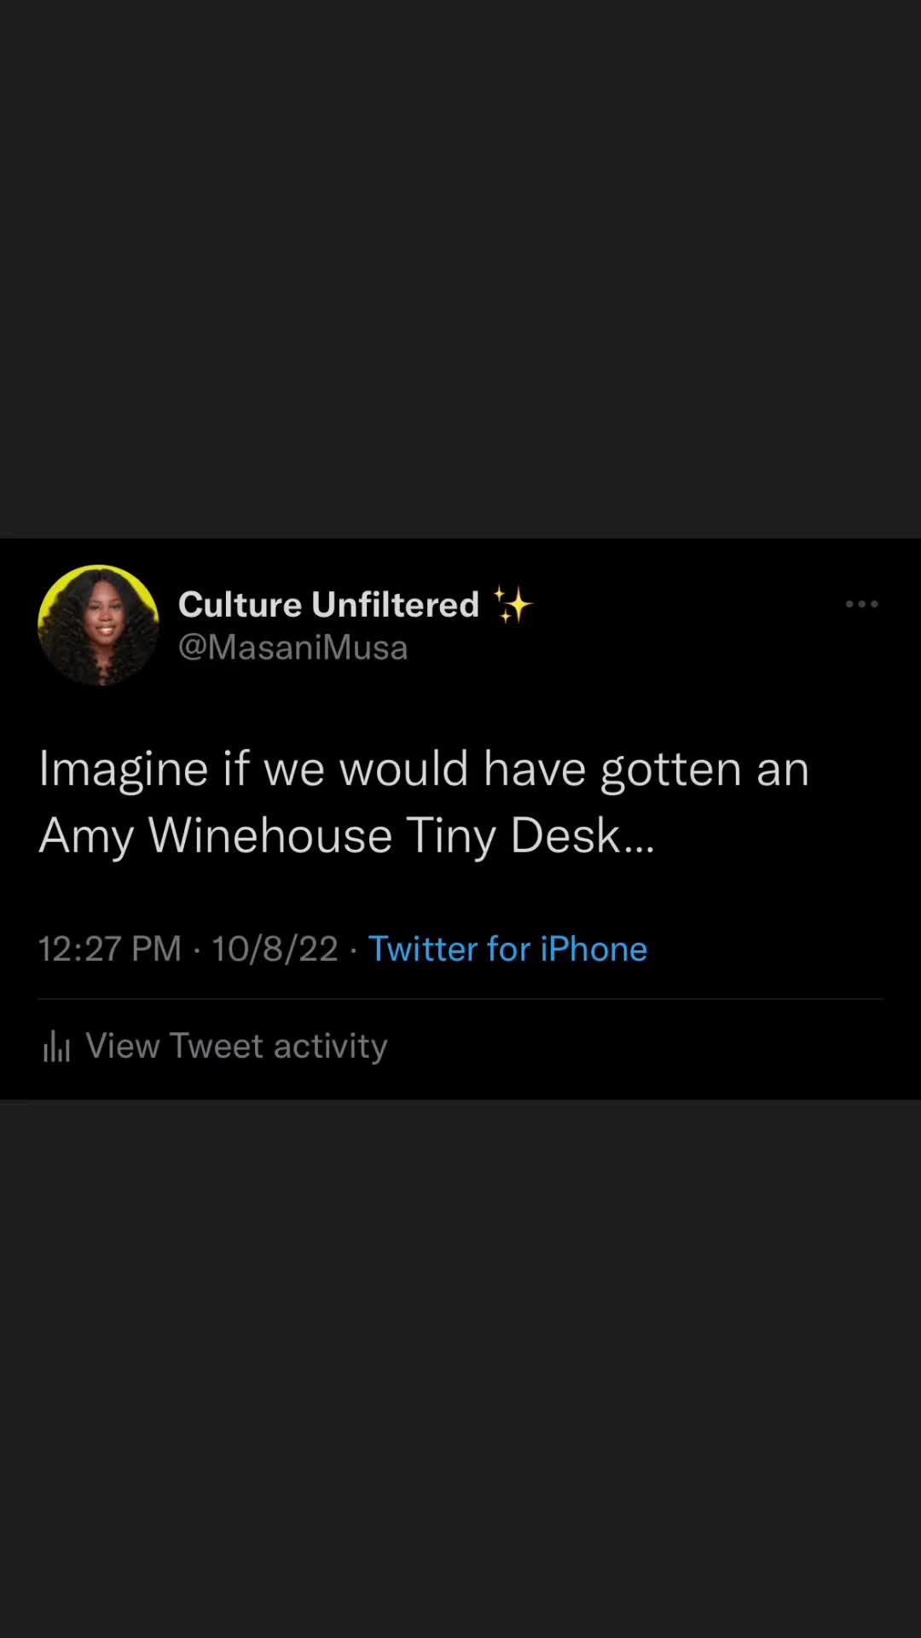Viewport: 921px width, 1638px height.
Task: Click the word Imagine in the tweet
Action: click(124, 769)
